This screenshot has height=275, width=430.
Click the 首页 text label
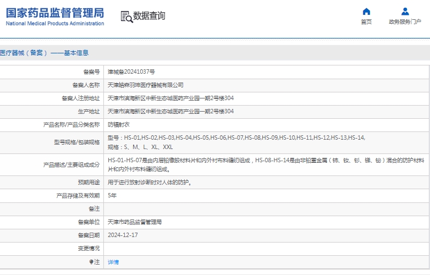click(366, 22)
